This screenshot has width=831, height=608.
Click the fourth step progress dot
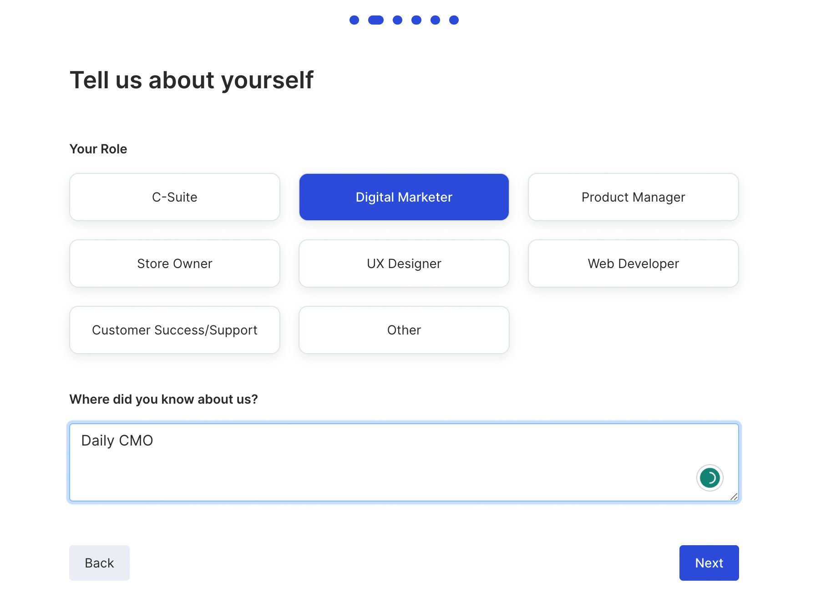pyautogui.click(x=416, y=20)
